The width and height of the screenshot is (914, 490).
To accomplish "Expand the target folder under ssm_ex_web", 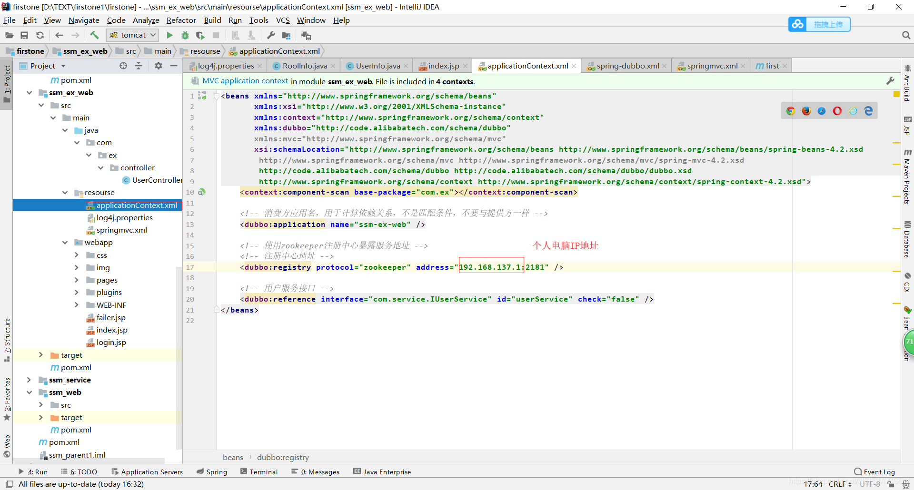I will coord(41,355).
